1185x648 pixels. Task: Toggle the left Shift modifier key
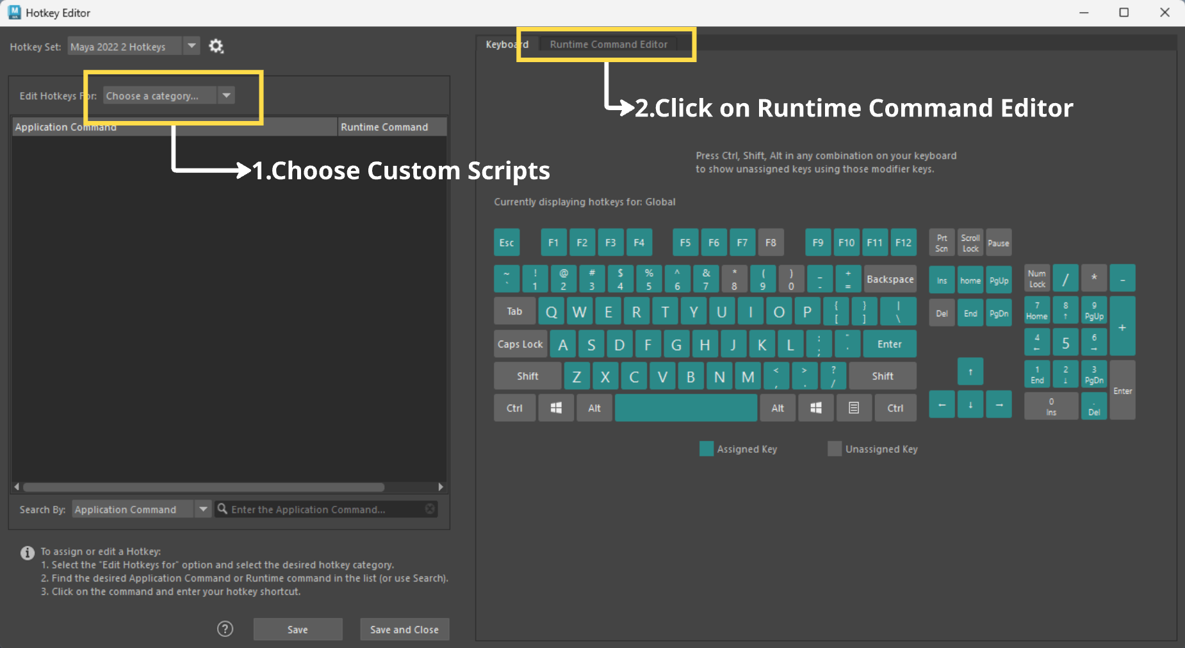pos(528,376)
